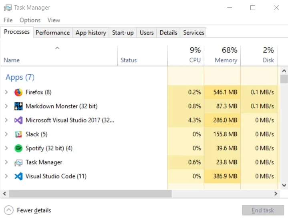Click the Visual Studio Code icon
Image resolution: width=288 pixels, height=222 pixels.
18,176
